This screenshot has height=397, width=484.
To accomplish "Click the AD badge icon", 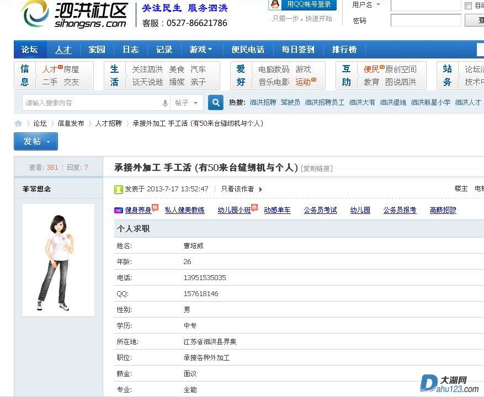I will (x=119, y=211).
